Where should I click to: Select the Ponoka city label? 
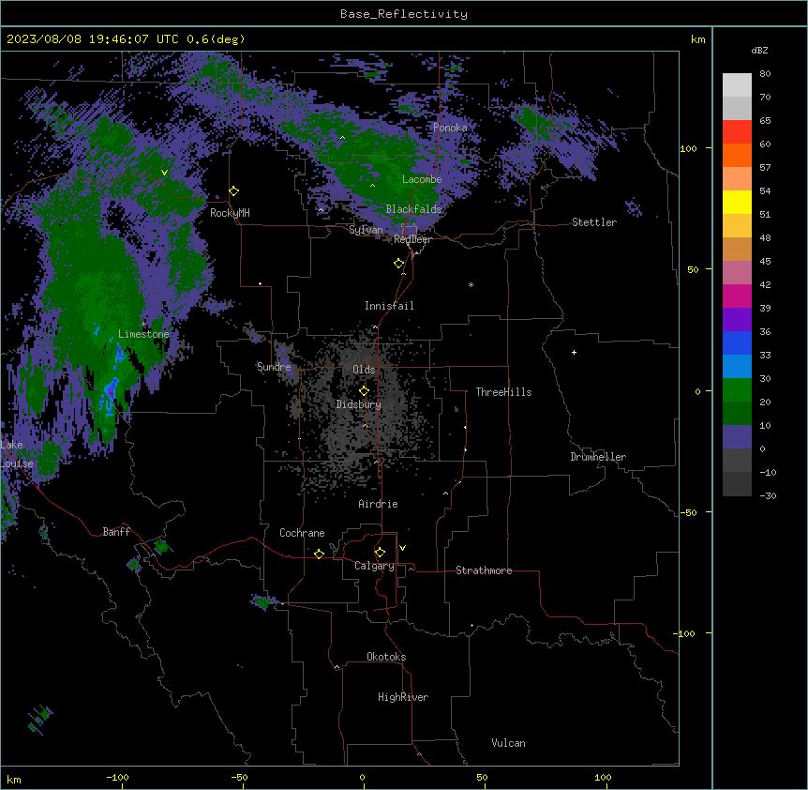[450, 128]
